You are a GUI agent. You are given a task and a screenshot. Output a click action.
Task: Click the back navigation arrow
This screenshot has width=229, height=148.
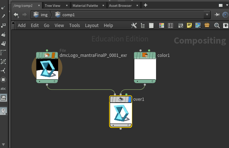(16, 15)
